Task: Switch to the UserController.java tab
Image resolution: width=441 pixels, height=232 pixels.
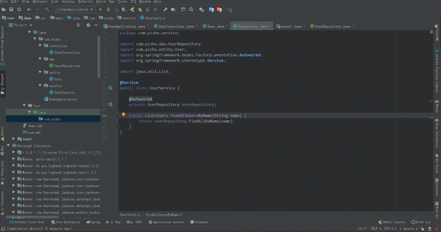Action: [176, 26]
